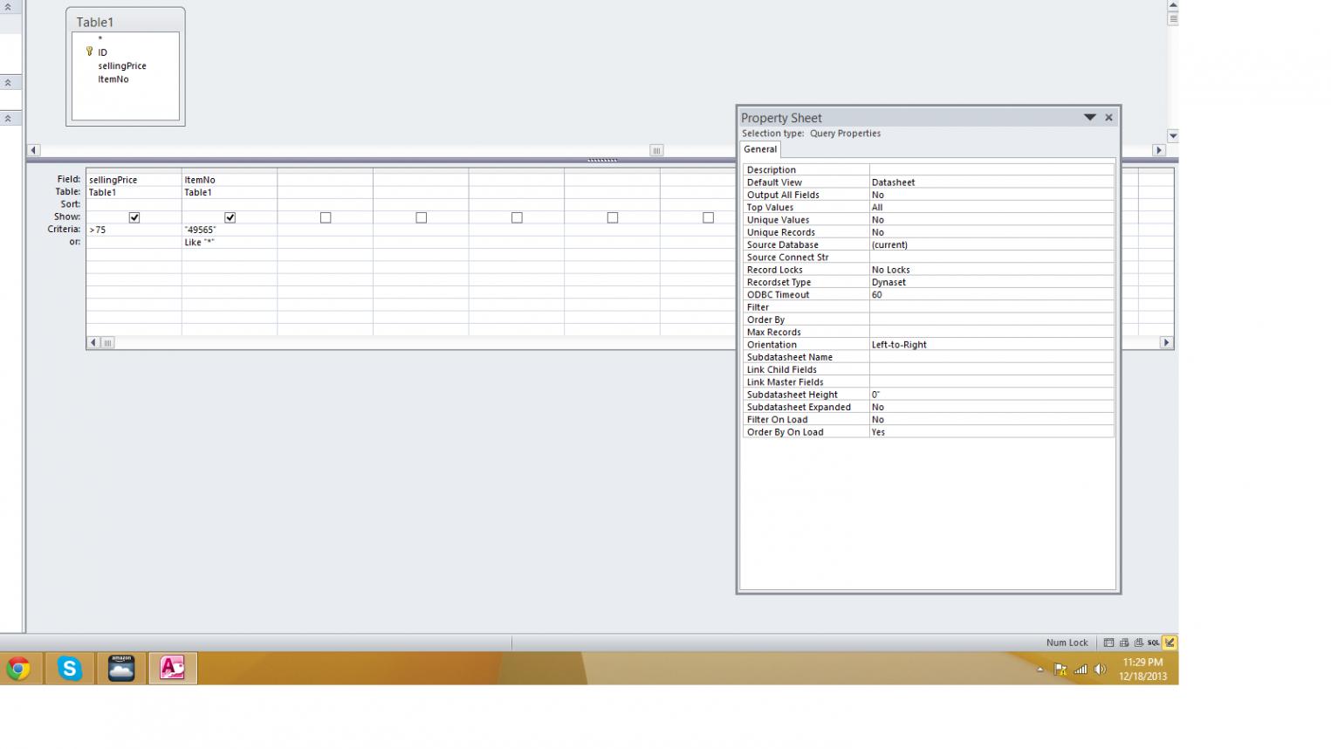Screen dimensions: 1331x749
Task: Click the ODBC Timeout value 60
Action: (x=991, y=295)
